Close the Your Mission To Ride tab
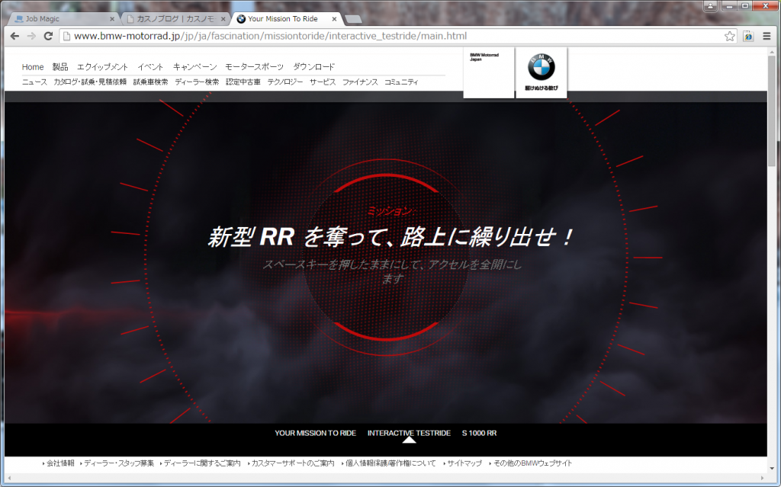The width and height of the screenshot is (781, 487). coord(334,19)
